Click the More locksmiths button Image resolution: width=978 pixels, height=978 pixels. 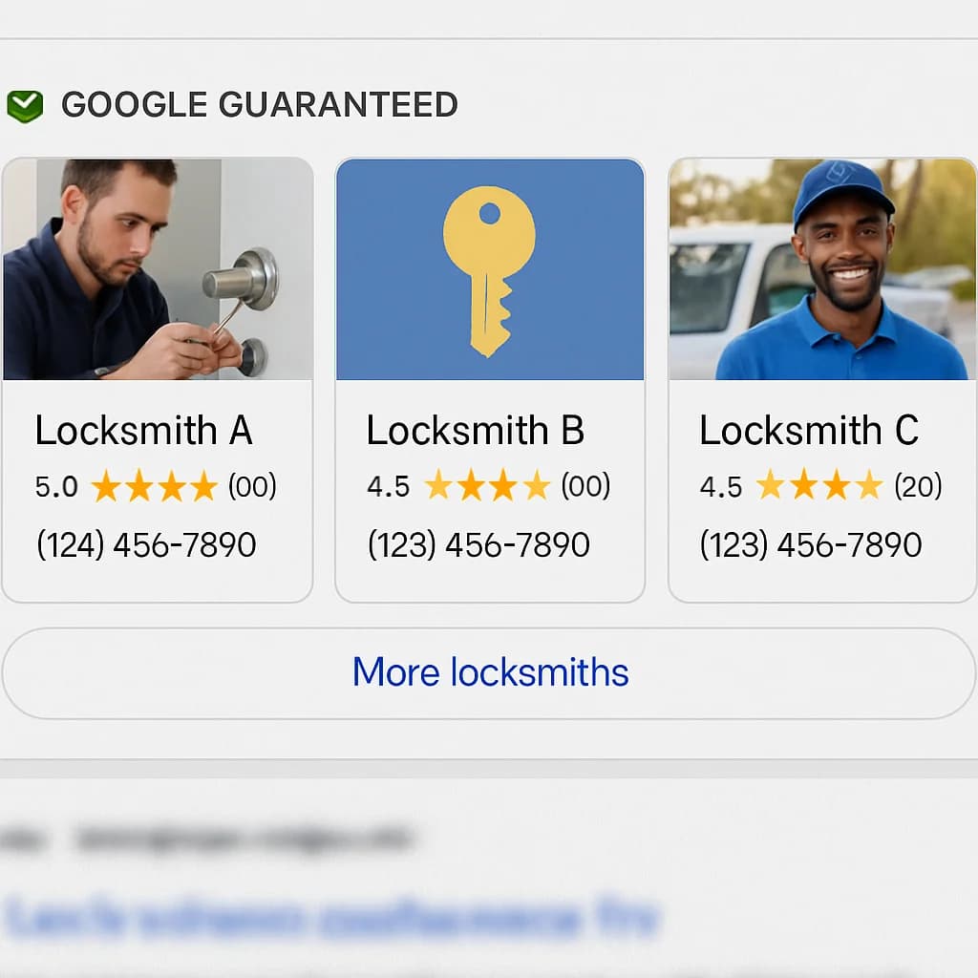489,672
